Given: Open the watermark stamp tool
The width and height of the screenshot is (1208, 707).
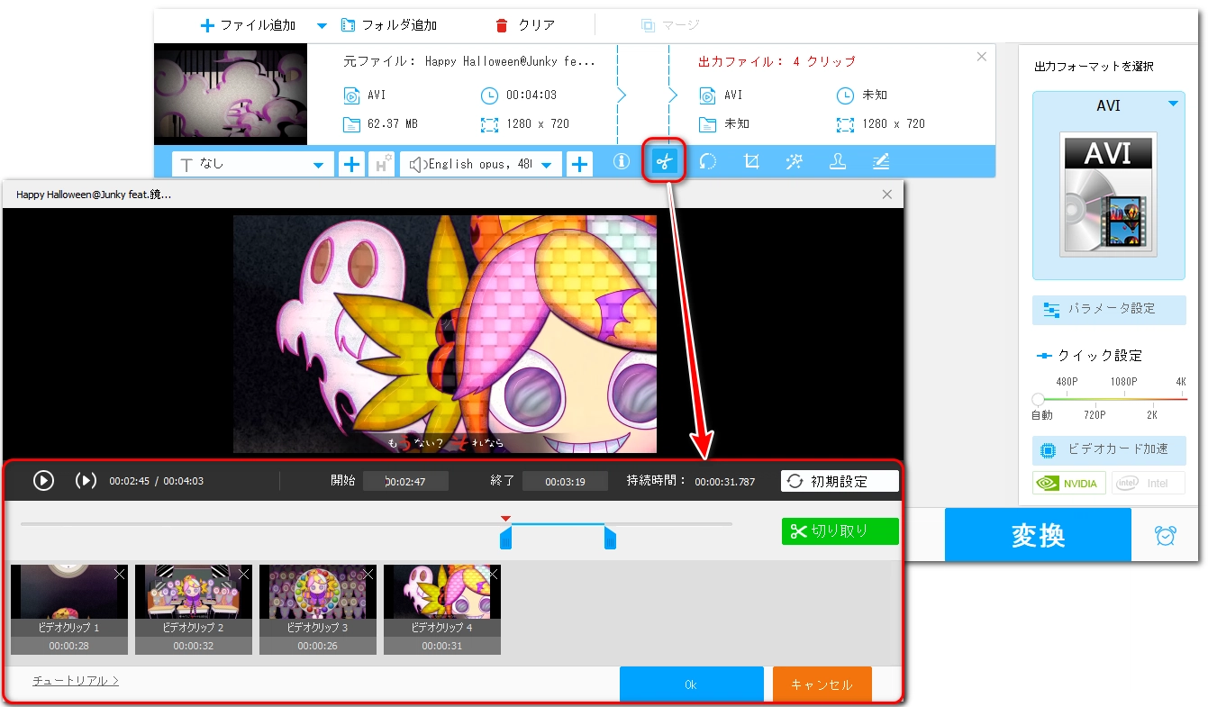Looking at the screenshot, I should point(838,163).
